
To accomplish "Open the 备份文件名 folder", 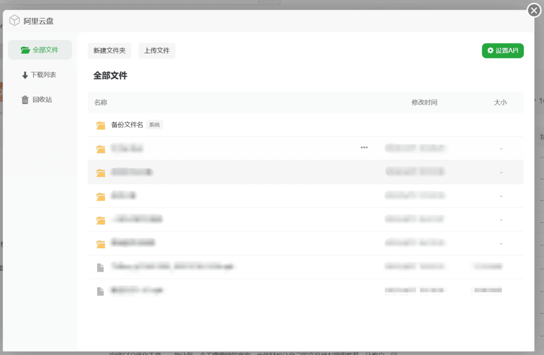I will click(x=127, y=124).
